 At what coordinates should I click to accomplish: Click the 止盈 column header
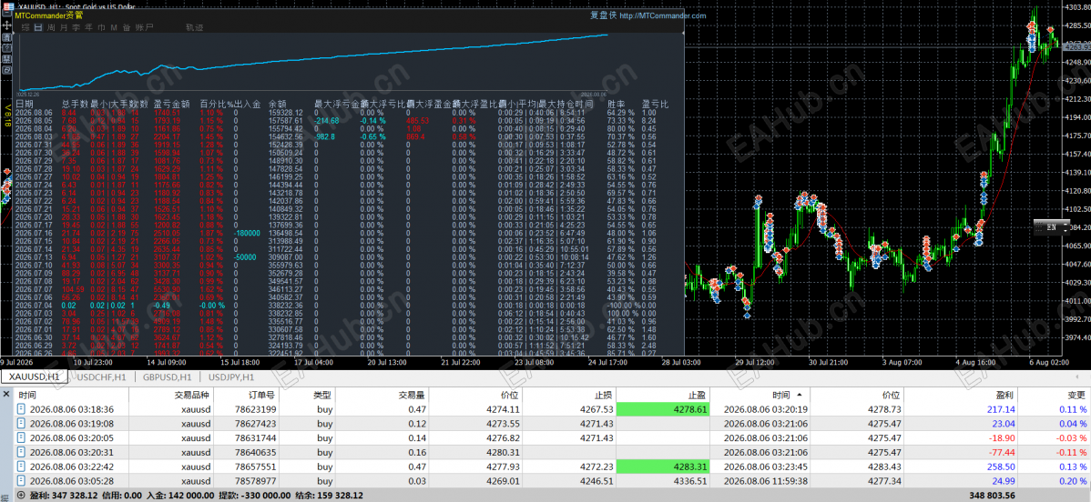[x=699, y=394]
